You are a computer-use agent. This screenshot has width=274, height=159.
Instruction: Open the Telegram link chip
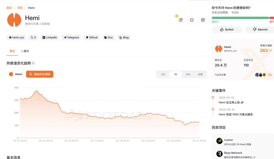click(x=71, y=38)
